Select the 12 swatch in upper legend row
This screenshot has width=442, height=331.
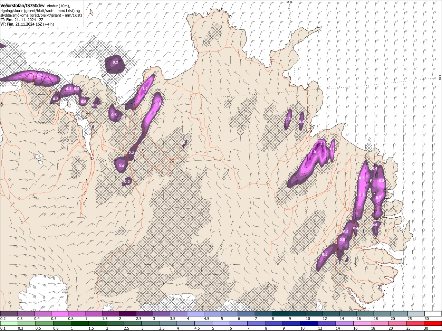pos(331,314)
